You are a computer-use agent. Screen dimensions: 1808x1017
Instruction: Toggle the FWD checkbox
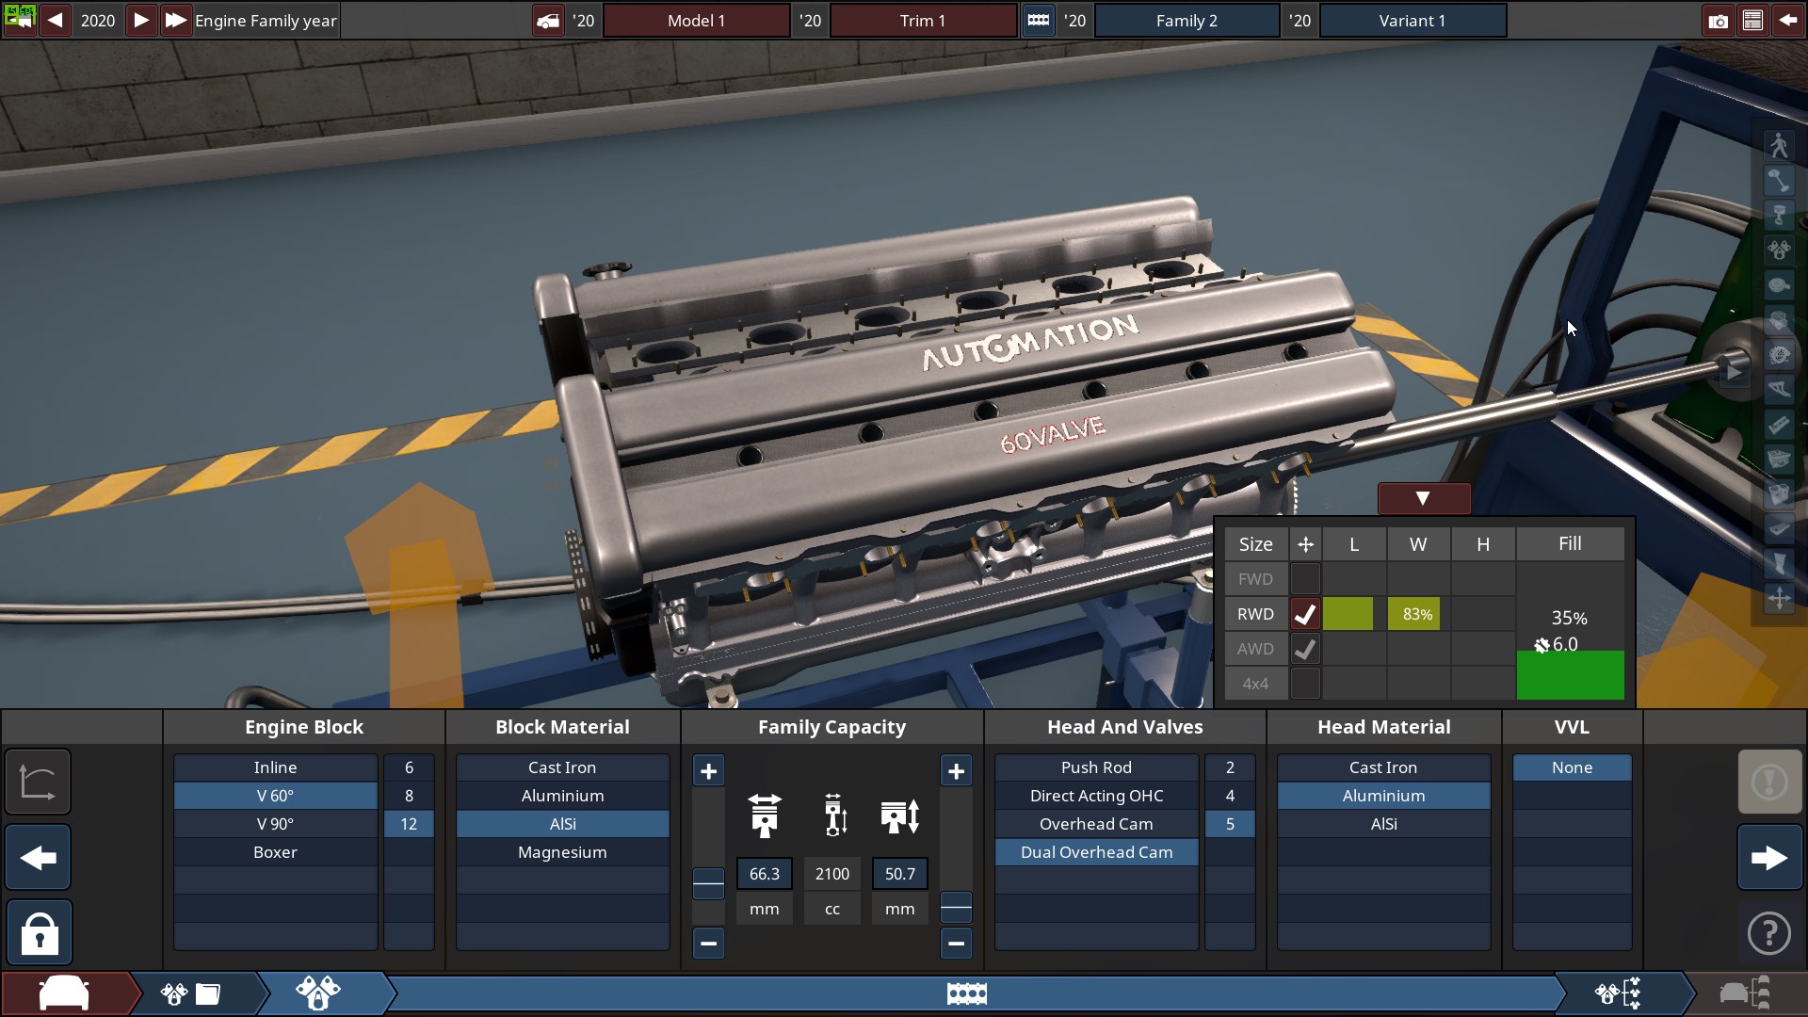pos(1304,578)
